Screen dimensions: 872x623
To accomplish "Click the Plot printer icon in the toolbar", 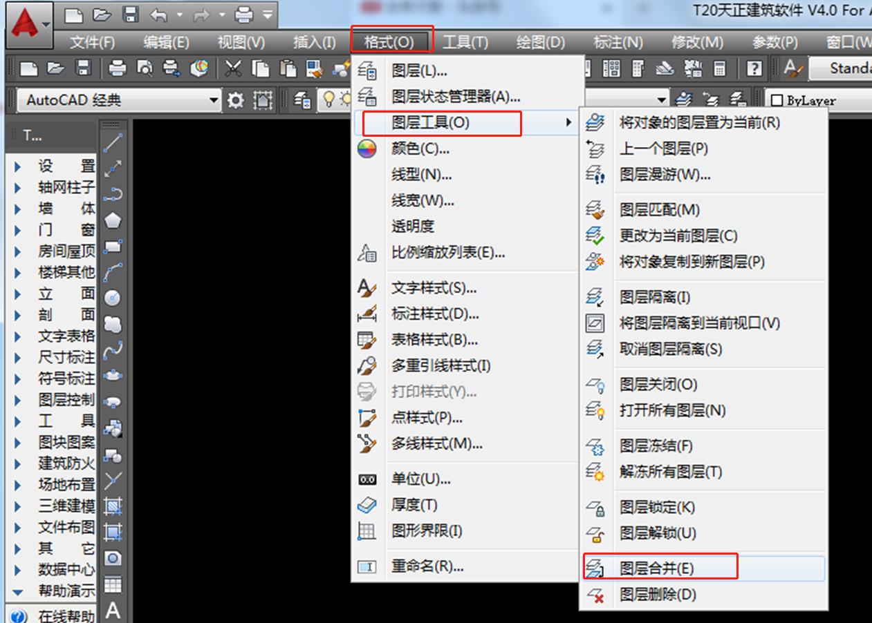I will tap(118, 68).
